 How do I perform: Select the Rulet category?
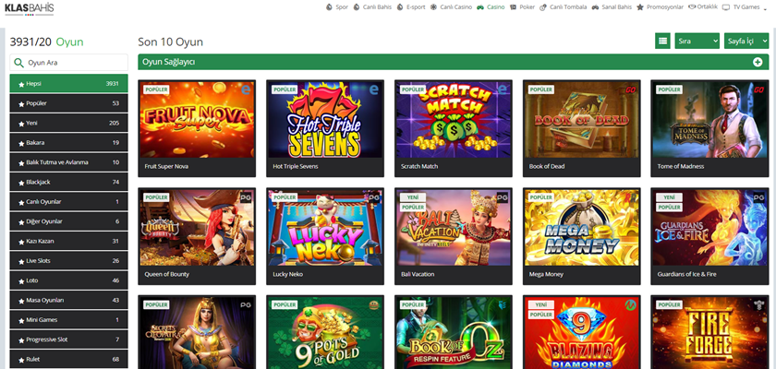pos(68,359)
